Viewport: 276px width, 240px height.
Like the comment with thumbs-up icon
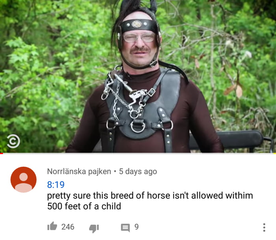pos(52,226)
